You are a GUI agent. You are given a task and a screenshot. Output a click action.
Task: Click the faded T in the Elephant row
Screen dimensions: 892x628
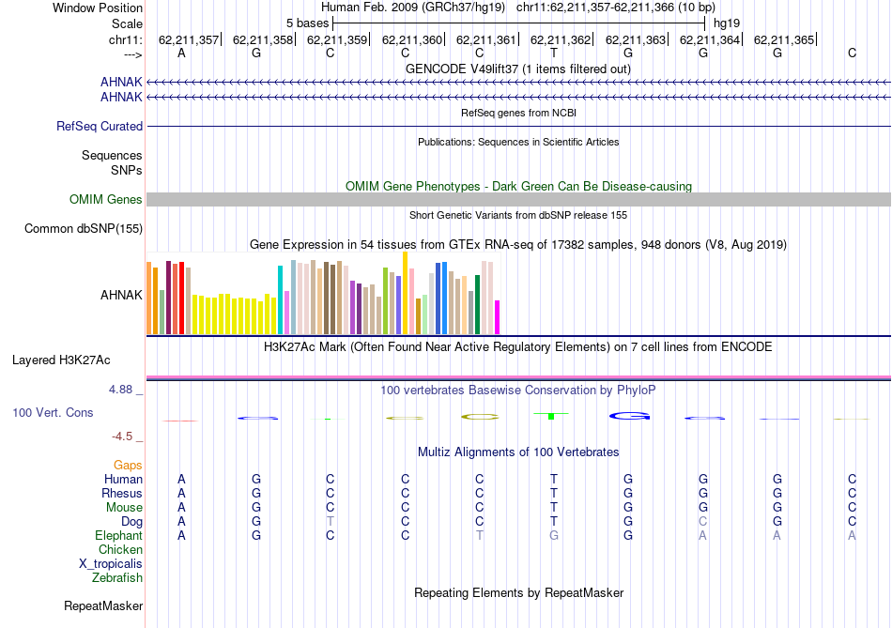coord(480,535)
